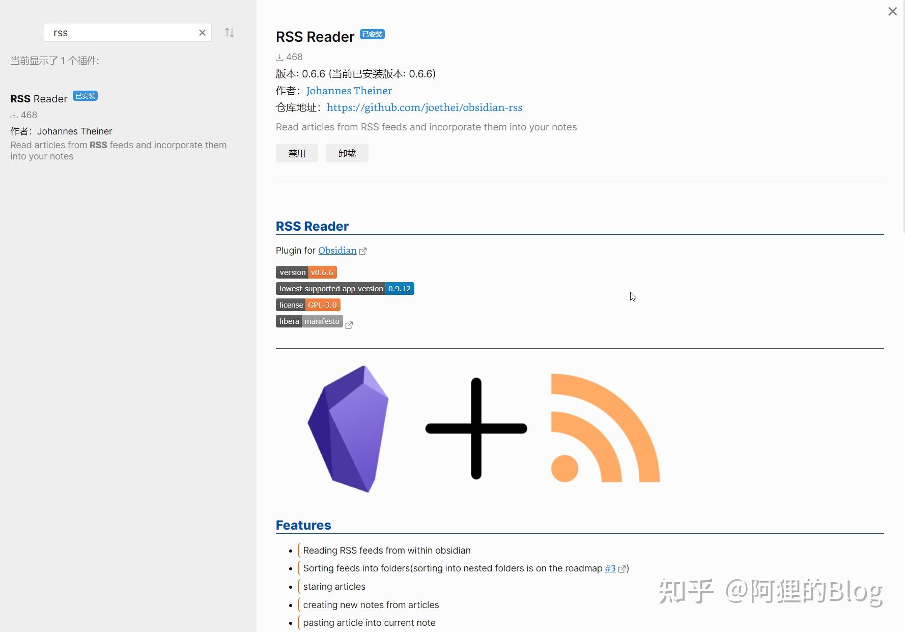Image resolution: width=905 pixels, height=632 pixels.
Task: Click the download count 468 in details pane
Action: click(289, 57)
